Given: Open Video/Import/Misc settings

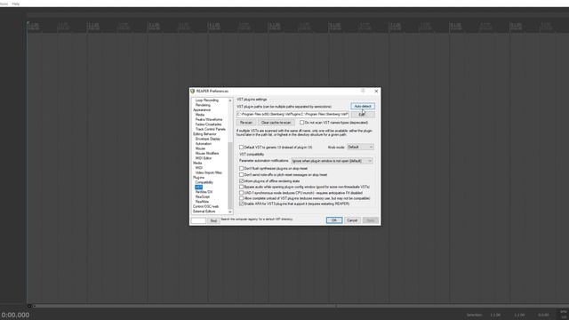Looking at the screenshot, I should tap(209, 172).
